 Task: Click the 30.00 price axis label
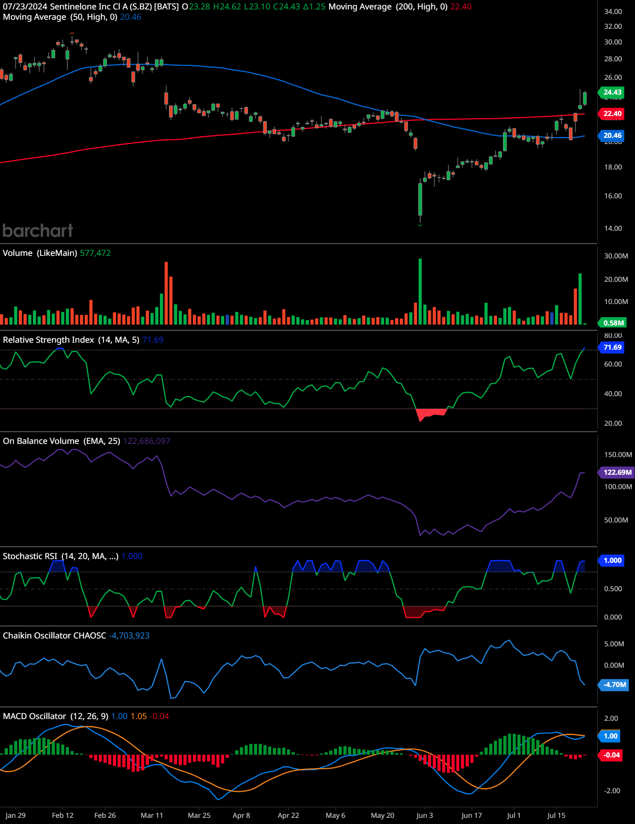[613, 42]
